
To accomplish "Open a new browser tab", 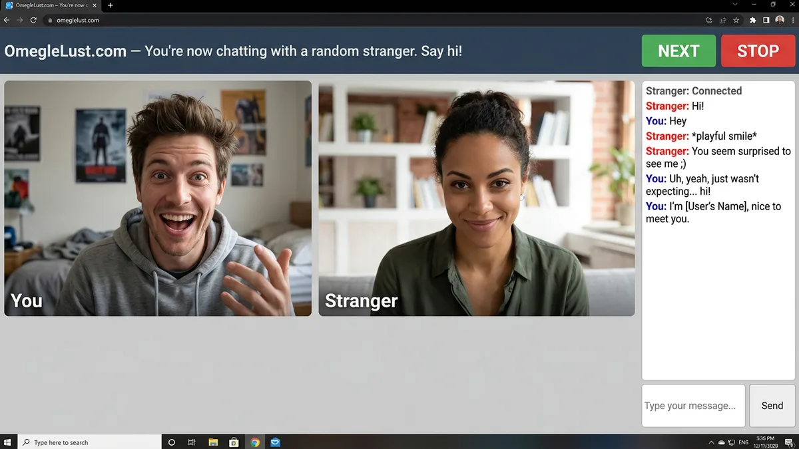I will click(111, 5).
